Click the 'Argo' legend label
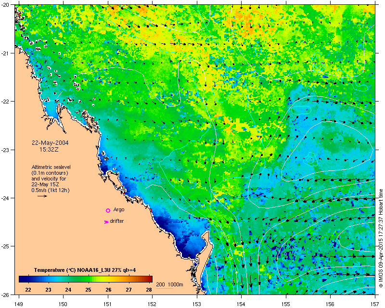The width and height of the screenshot is (385, 308). tap(119, 210)
